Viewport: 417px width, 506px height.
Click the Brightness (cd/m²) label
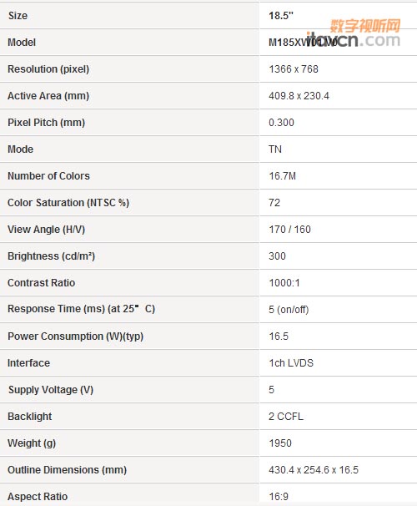tap(51, 256)
